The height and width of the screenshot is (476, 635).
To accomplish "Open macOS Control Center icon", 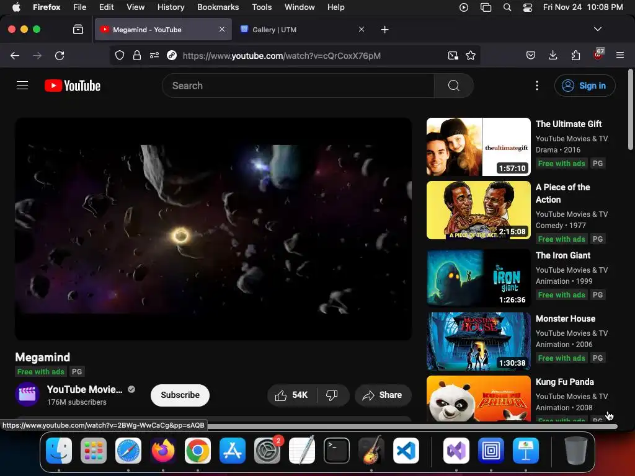I will [527, 7].
